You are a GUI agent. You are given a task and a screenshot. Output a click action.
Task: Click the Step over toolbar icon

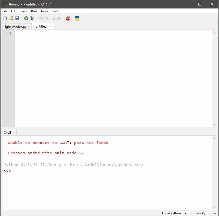click(x=41, y=18)
